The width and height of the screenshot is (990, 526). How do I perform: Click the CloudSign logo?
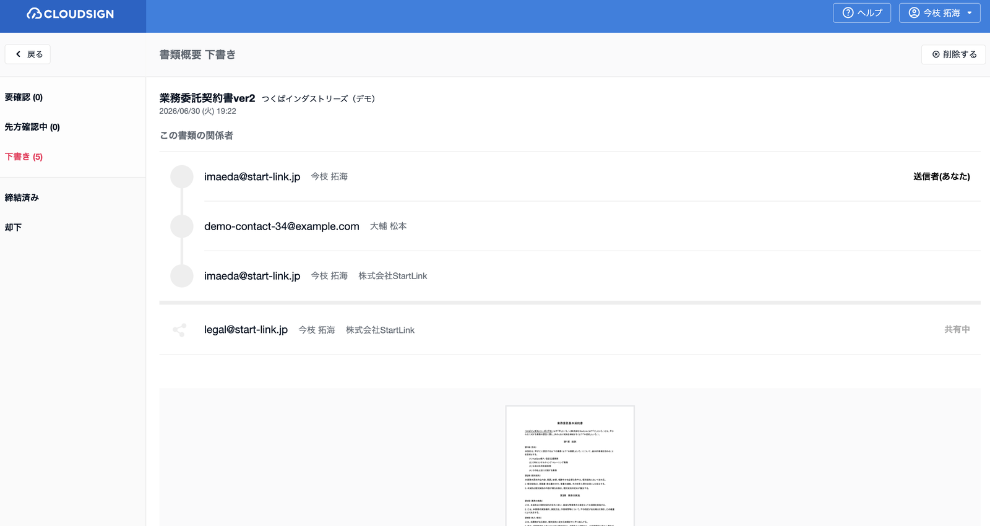tap(71, 14)
